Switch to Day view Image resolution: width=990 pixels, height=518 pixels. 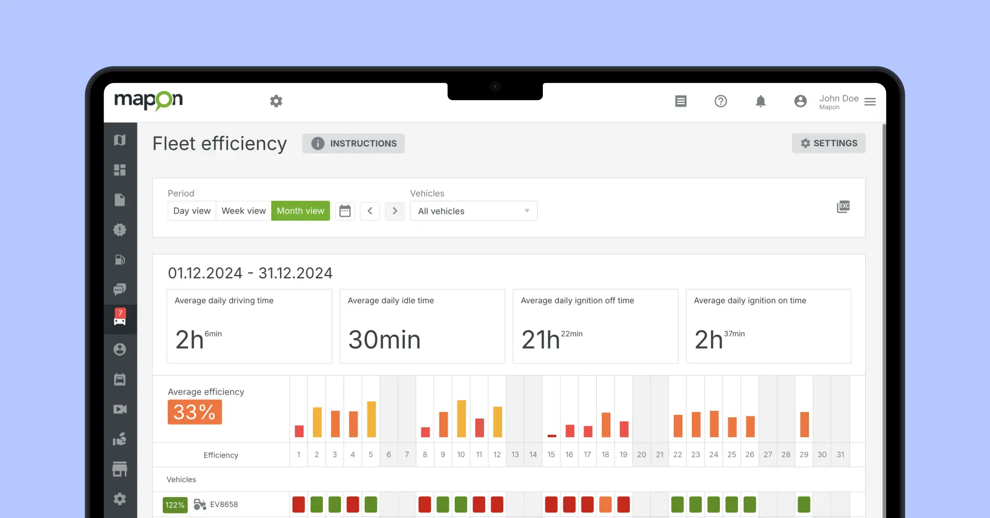pyautogui.click(x=192, y=211)
